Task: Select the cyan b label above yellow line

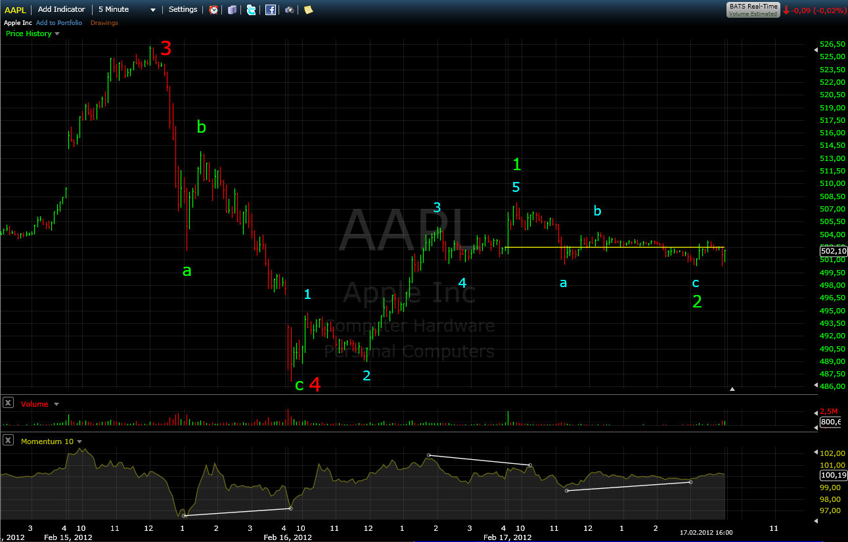Action: (x=597, y=211)
